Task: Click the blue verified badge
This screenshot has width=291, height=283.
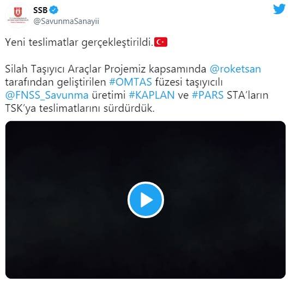Action: pos(54,10)
